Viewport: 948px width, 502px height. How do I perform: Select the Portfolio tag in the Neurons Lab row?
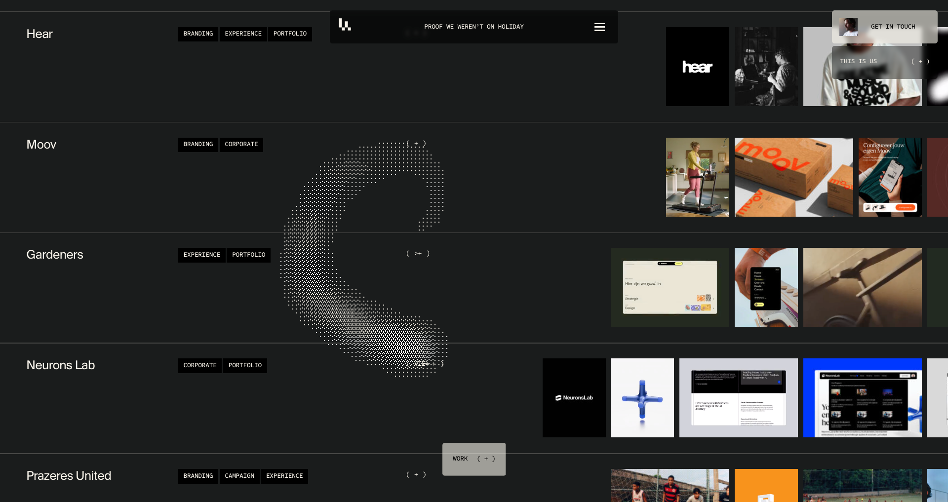[x=245, y=366]
